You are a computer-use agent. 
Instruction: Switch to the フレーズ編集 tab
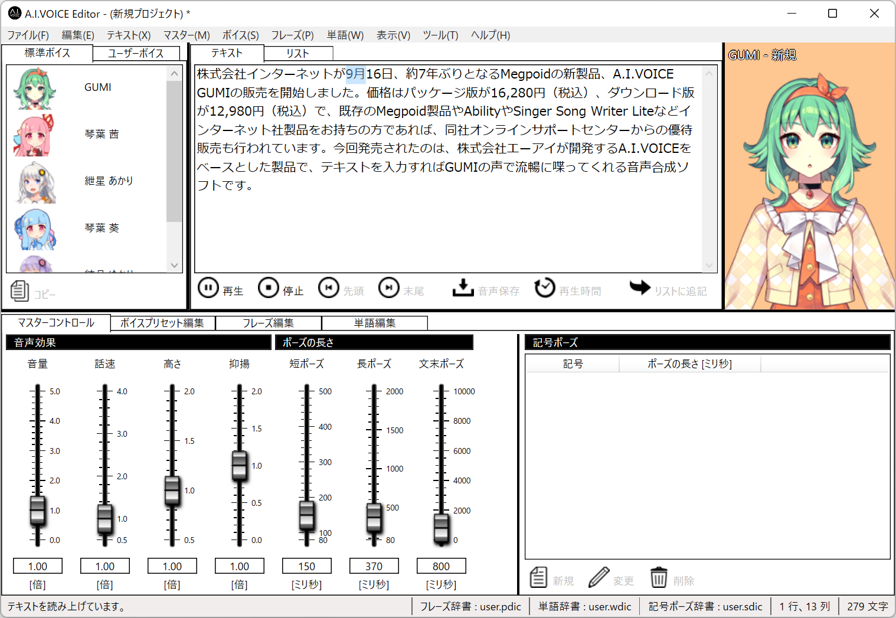pyautogui.click(x=268, y=323)
